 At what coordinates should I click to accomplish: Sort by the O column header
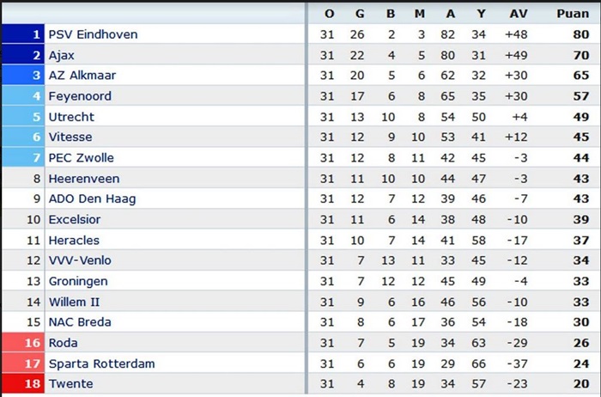(330, 13)
